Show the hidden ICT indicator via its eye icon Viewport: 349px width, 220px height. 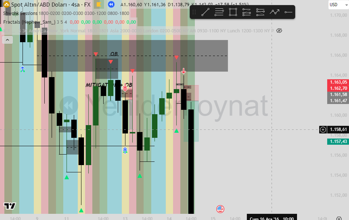click(279, 31)
